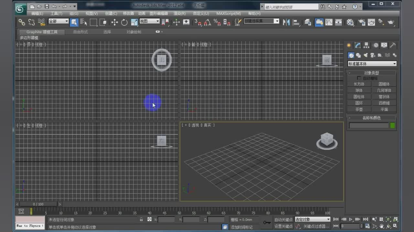The image size is (414, 232).
Task: Open the 创建选择集 named selection dropdown
Action: pos(261,21)
